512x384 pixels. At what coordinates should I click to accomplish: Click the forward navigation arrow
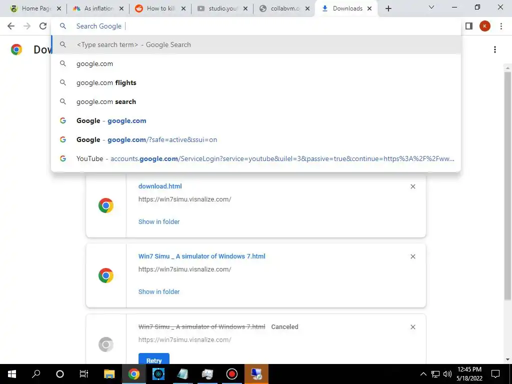(x=27, y=26)
